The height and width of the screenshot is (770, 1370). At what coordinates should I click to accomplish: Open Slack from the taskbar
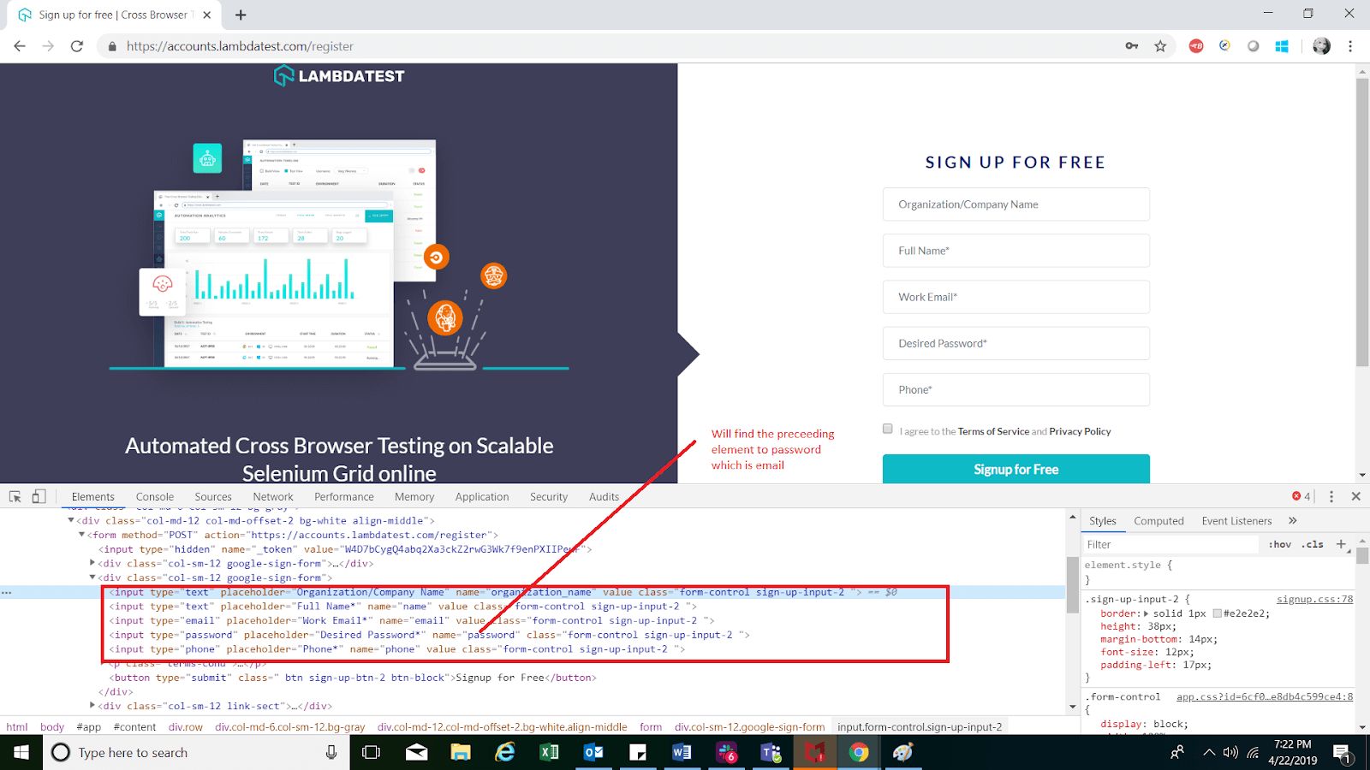click(727, 752)
